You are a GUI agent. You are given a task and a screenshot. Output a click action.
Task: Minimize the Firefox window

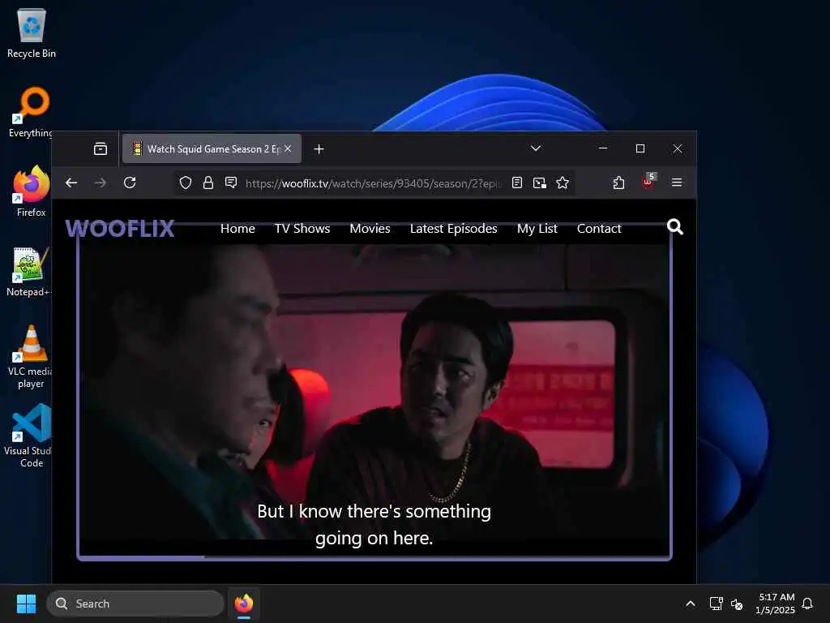(x=603, y=148)
